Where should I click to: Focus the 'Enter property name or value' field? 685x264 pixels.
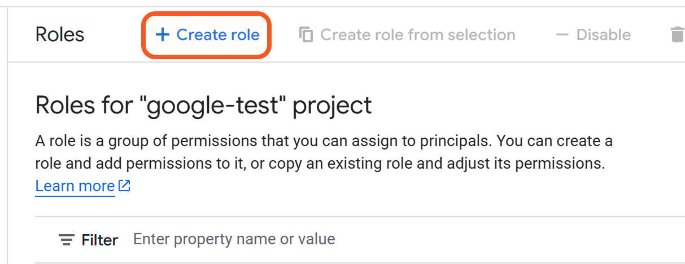(x=234, y=239)
